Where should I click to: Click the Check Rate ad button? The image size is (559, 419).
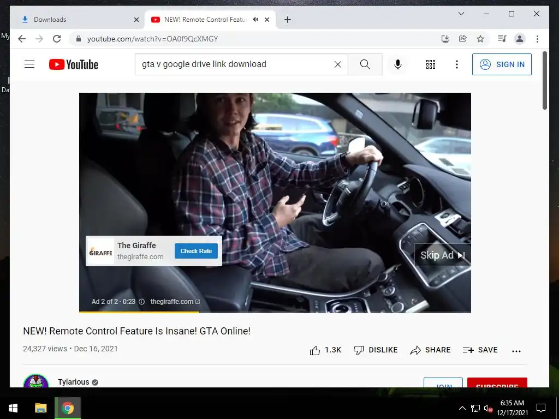pyautogui.click(x=196, y=251)
